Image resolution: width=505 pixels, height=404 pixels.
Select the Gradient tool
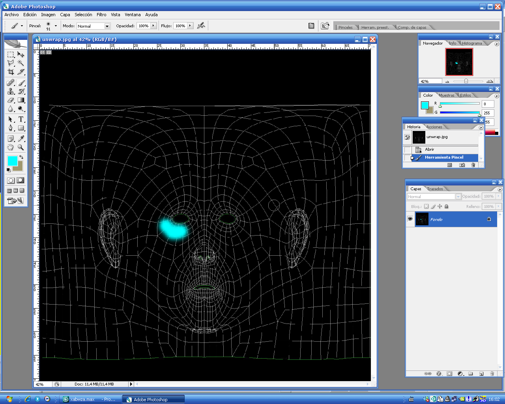pyautogui.click(x=21, y=100)
